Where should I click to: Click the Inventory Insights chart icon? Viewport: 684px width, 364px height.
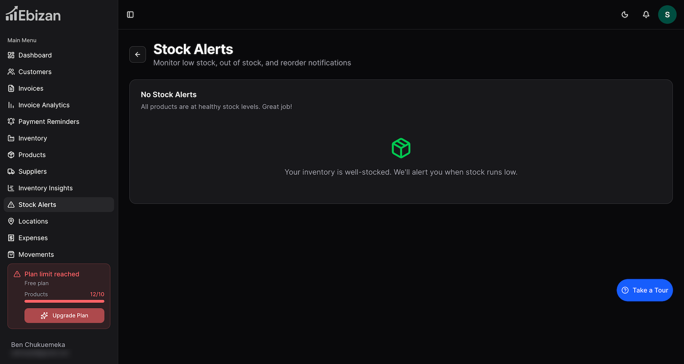11,188
